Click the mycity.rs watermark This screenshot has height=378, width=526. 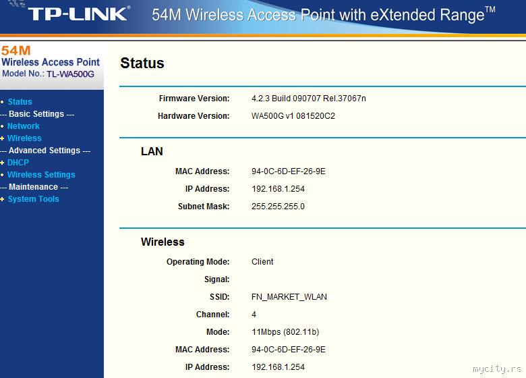click(497, 369)
